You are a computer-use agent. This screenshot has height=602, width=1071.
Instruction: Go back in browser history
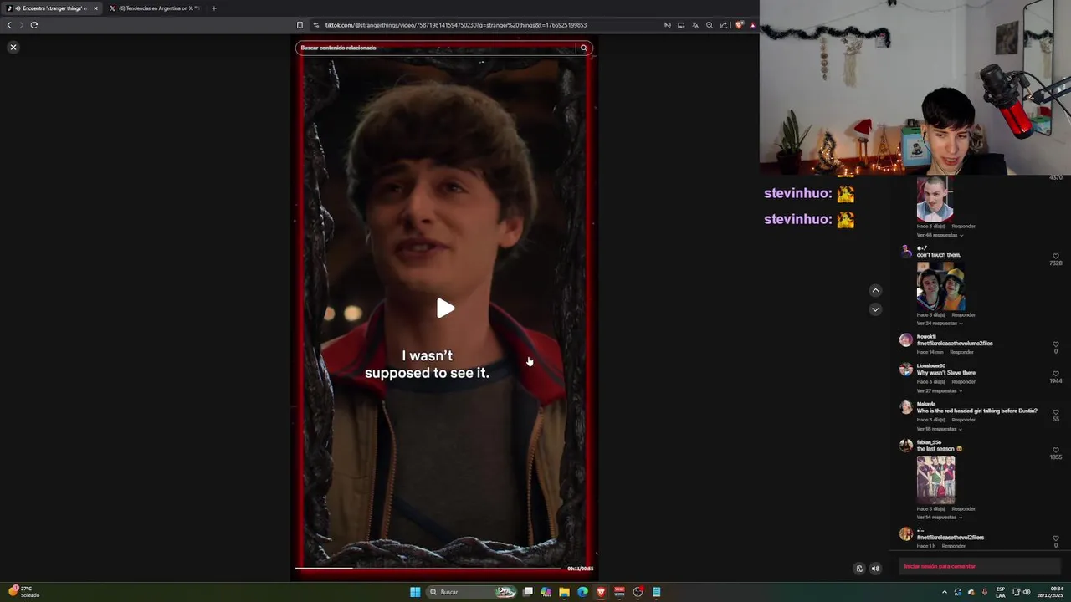pyautogui.click(x=9, y=25)
